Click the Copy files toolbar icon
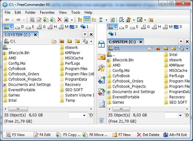Screen dimensions: 193x141 tap(46, 20)
